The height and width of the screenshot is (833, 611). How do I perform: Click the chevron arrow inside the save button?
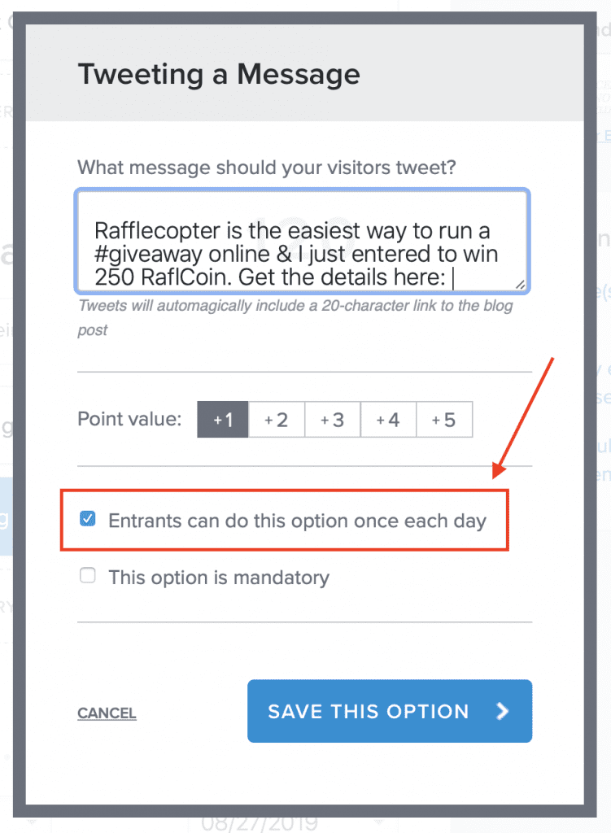click(x=503, y=711)
